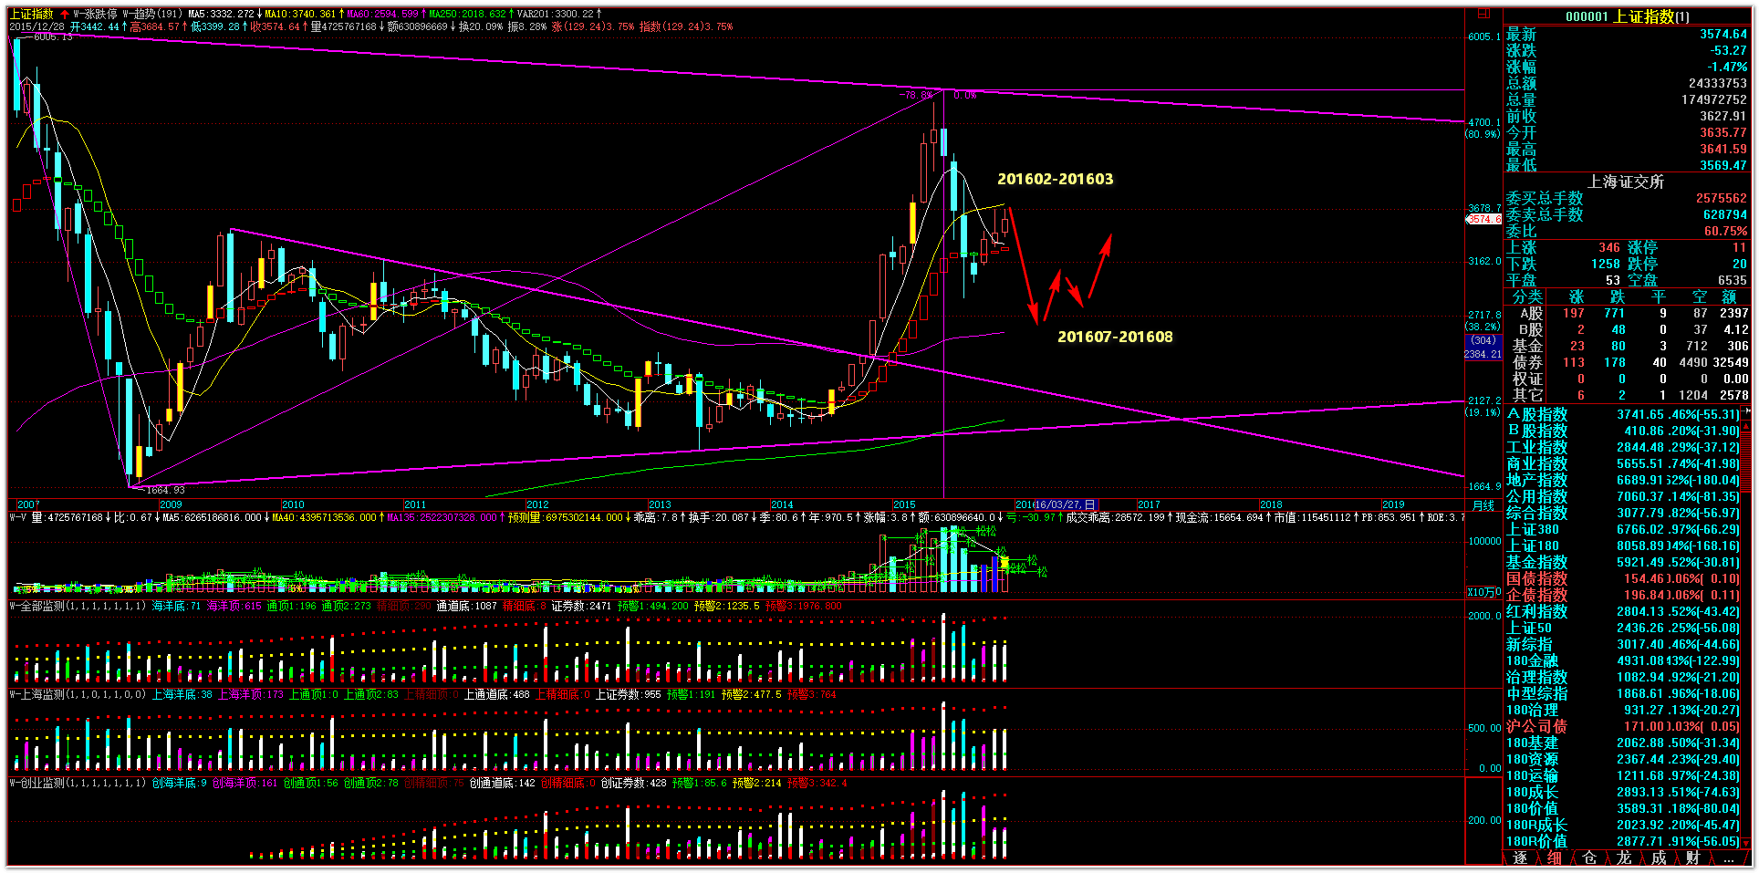Viewport: 1759px width, 873px height.
Task: Click the red up arrow beside 上证指数 title
Action: [65, 15]
